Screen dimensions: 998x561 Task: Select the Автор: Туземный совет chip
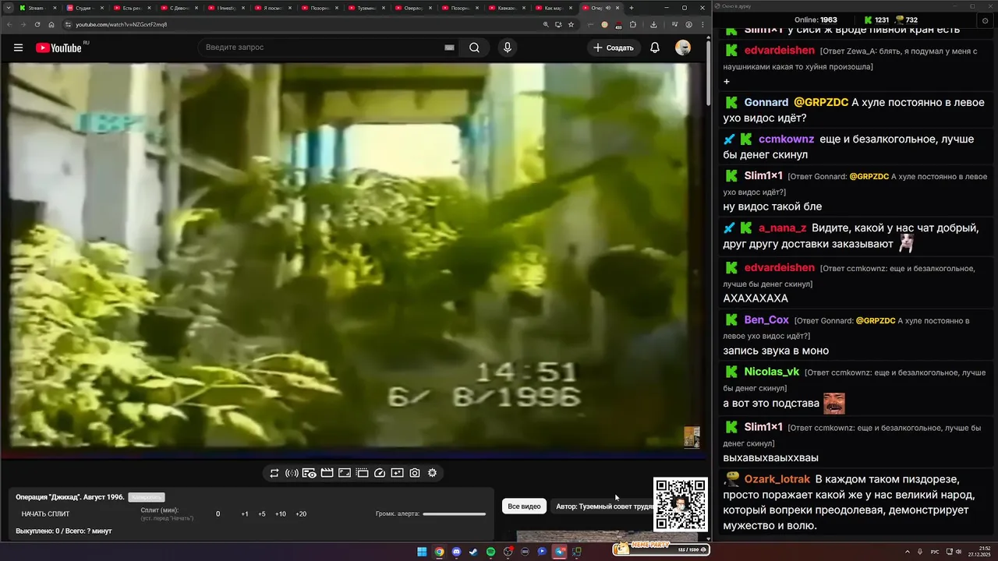click(603, 506)
